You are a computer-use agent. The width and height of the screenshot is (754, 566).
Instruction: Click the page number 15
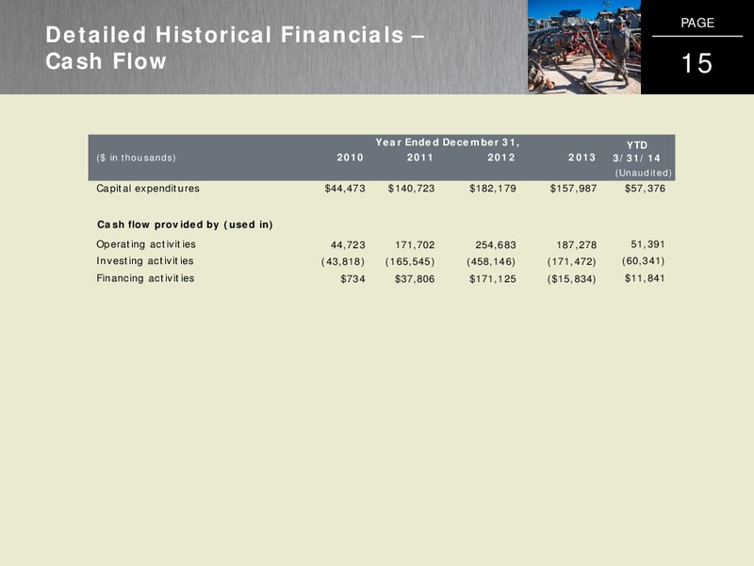point(697,63)
